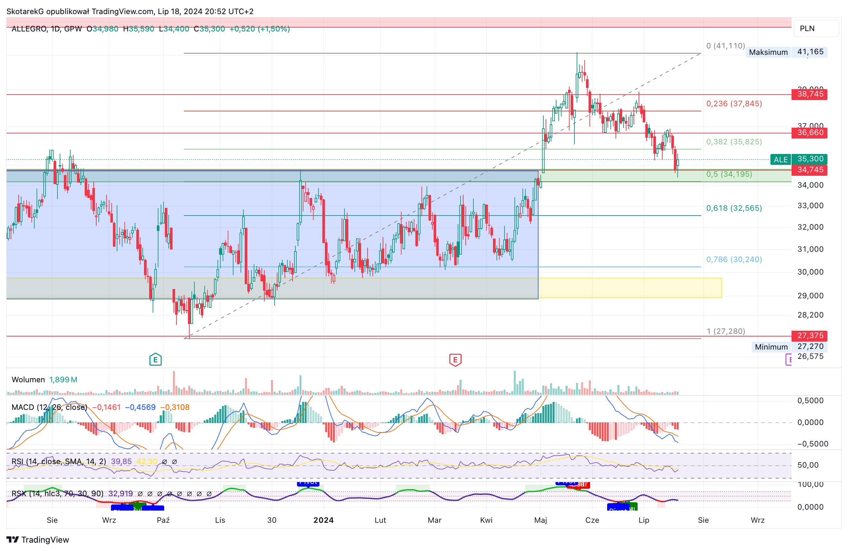Click the green earnings E marker near Paź
The image size is (848, 551).
point(155,360)
